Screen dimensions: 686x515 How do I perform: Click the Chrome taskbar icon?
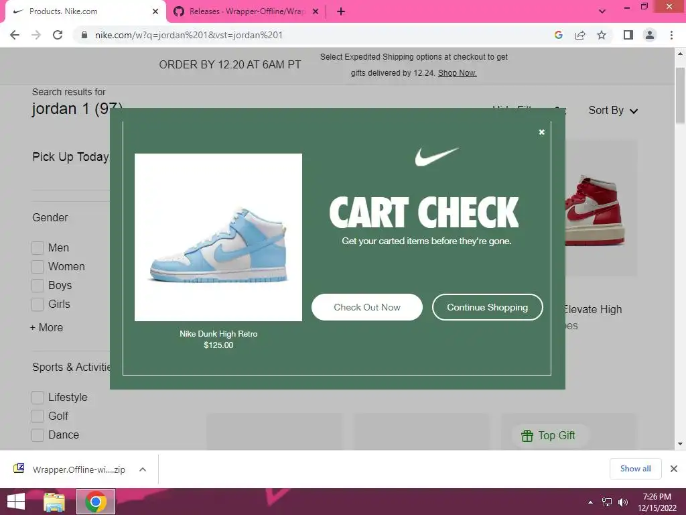(96, 502)
